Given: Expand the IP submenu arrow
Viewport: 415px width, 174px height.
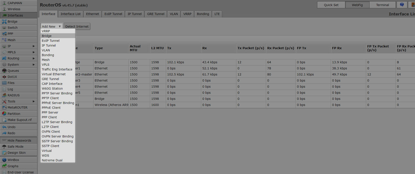Looking at the screenshot, I should point(33,46).
